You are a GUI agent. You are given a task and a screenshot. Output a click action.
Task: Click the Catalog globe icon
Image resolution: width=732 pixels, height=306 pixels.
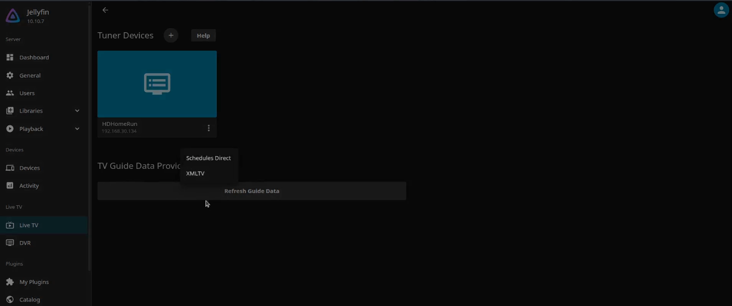(10, 299)
